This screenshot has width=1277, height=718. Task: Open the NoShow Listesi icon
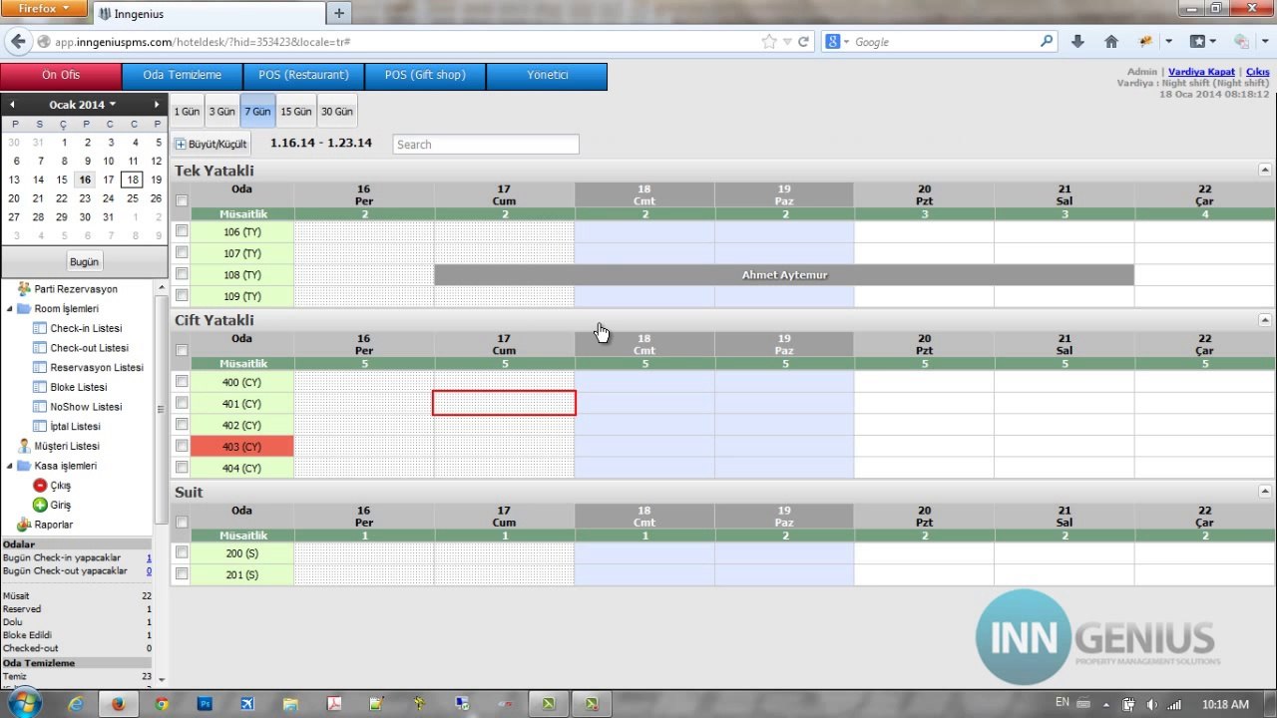click(40, 407)
